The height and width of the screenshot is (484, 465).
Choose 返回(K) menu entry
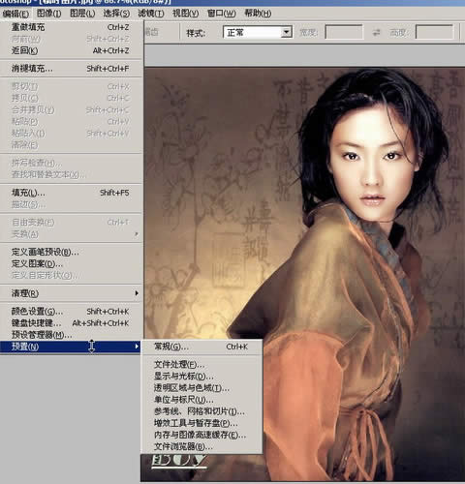[71, 50]
